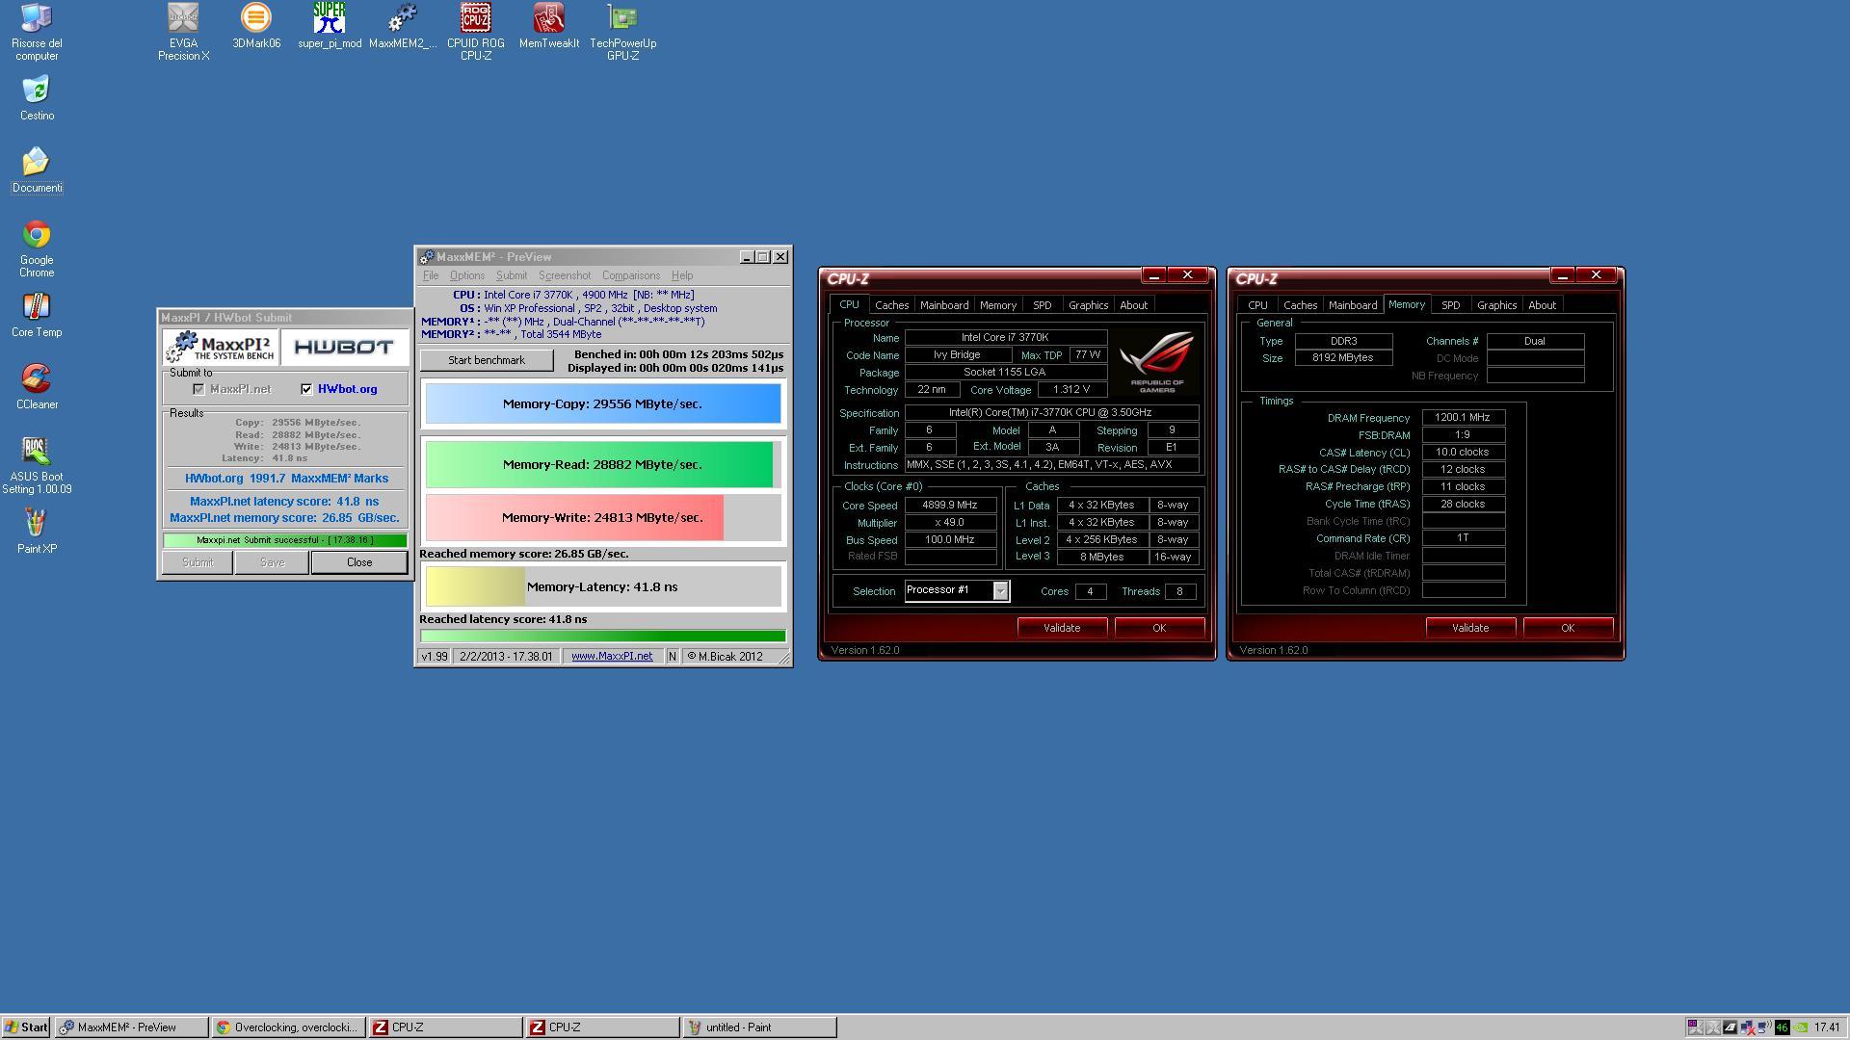Launch CCleaner desktop icon

[37, 387]
